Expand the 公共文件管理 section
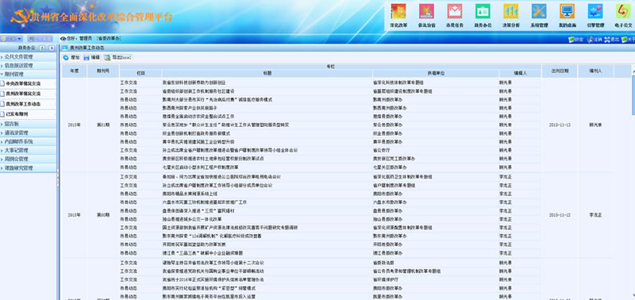The width and height of the screenshot is (635, 300). point(28,56)
